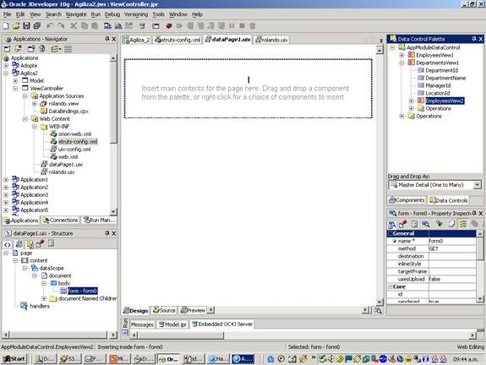Click the green key icon in Property Inspector
The image size is (486, 365).
click(x=439, y=224)
